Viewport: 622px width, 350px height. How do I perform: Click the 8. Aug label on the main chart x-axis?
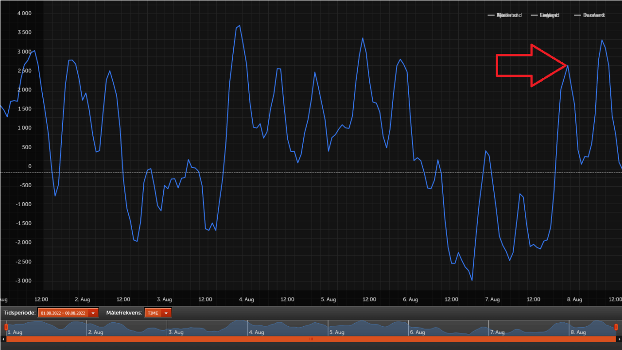click(x=575, y=299)
